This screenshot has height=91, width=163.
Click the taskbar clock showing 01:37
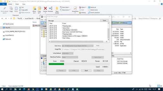(x=154, y=89)
